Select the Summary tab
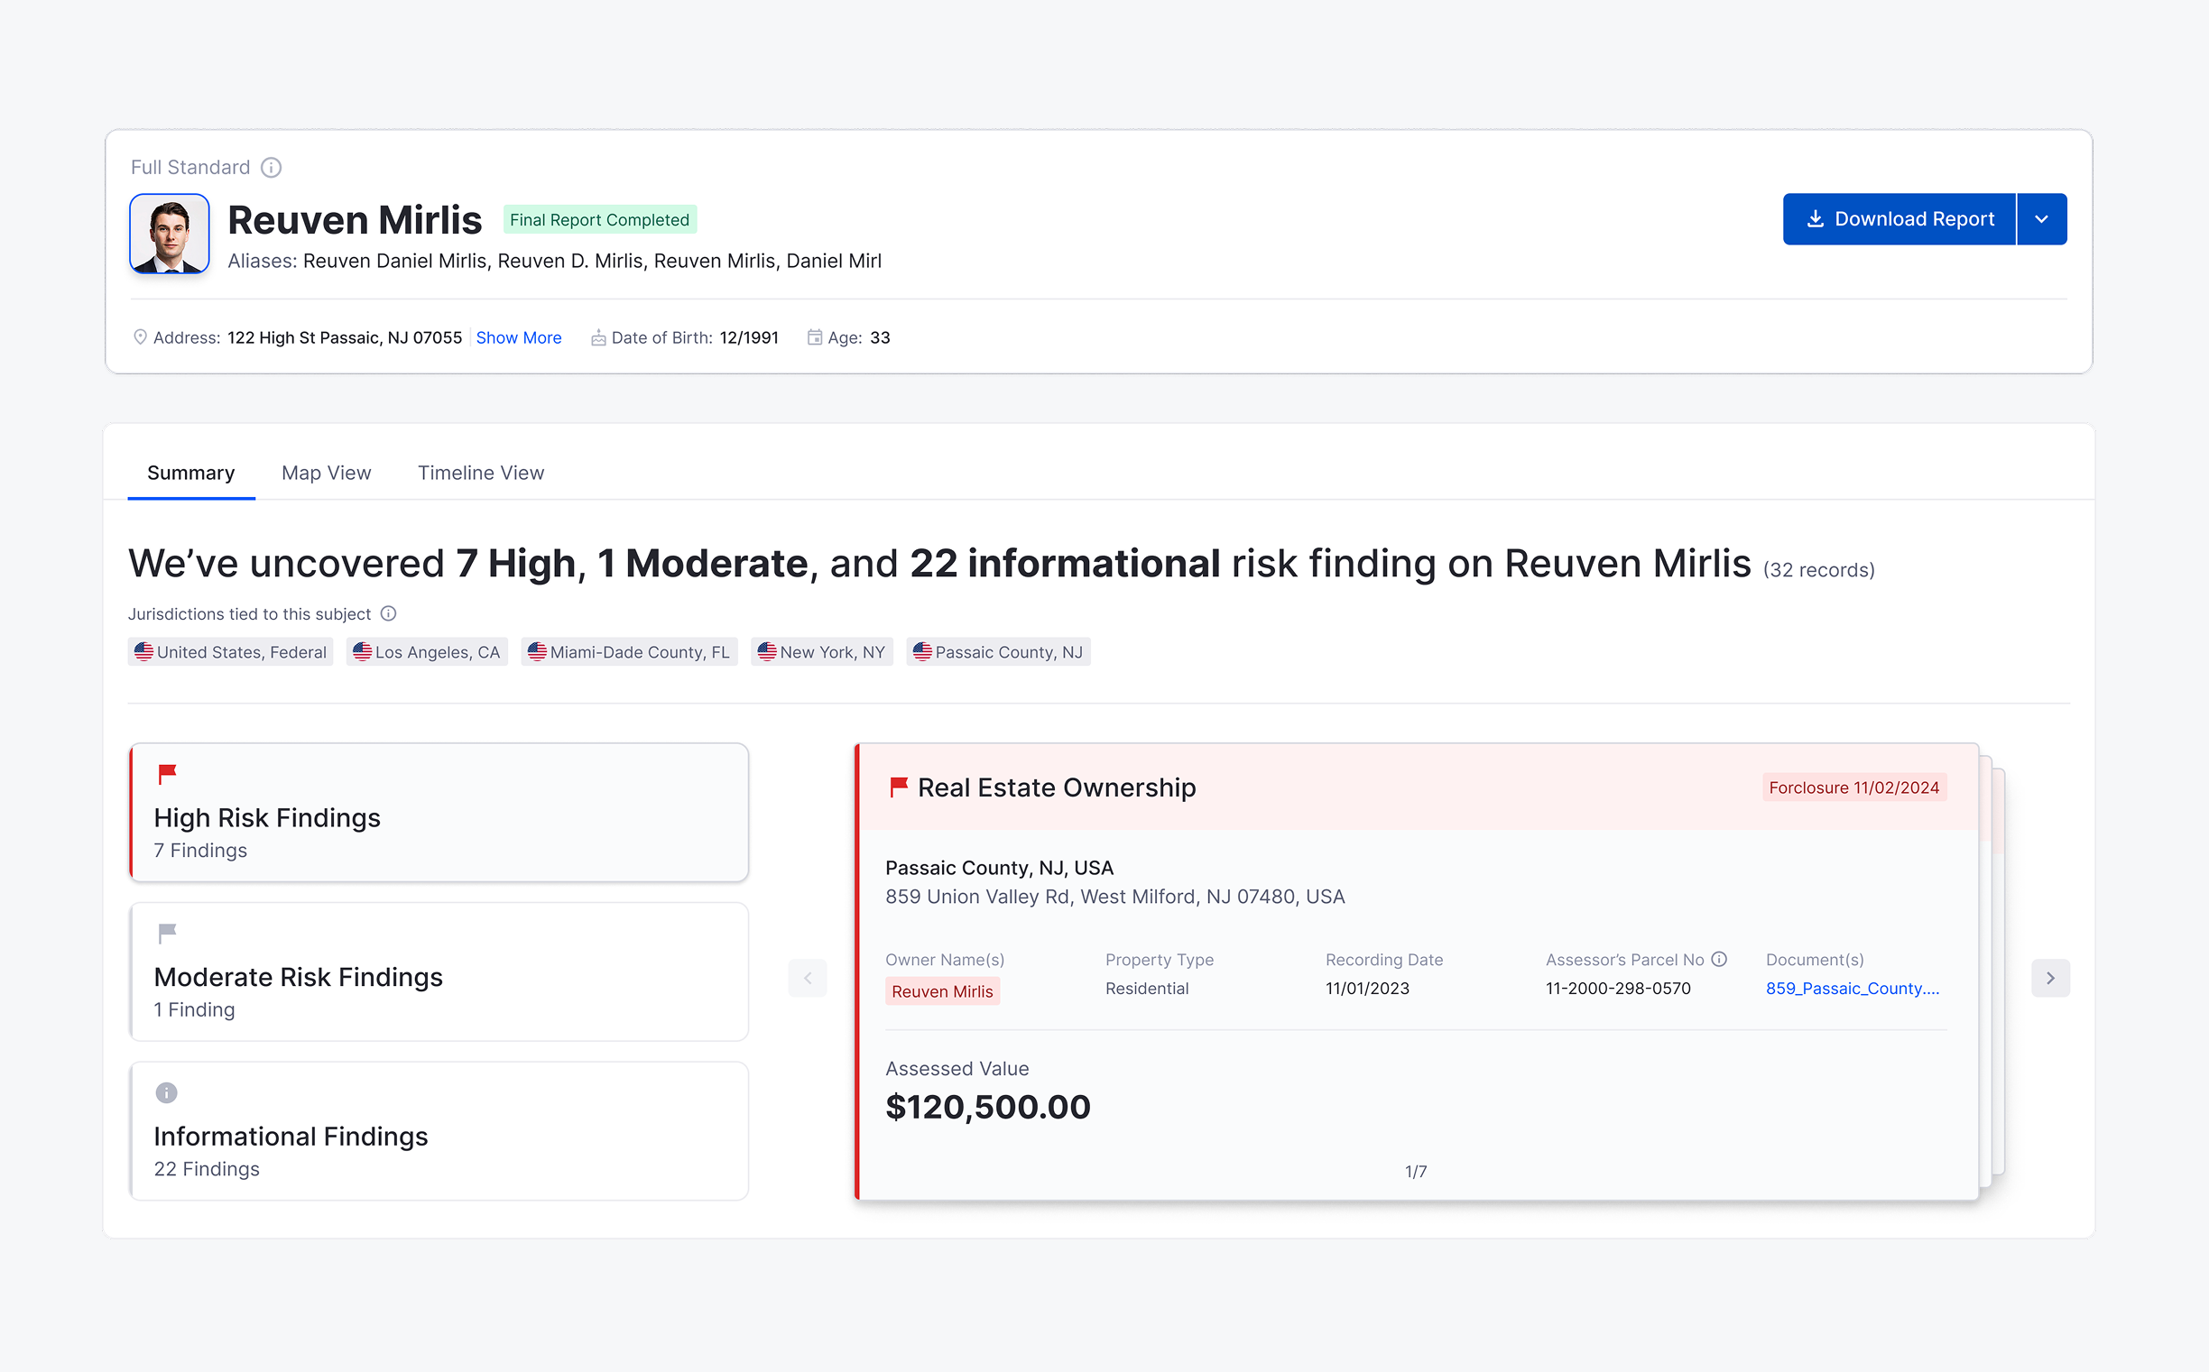 (190, 473)
